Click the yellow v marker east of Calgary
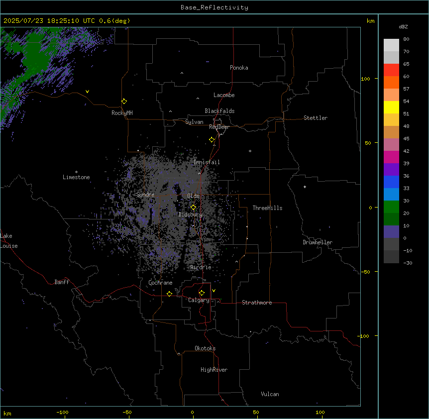 [214, 291]
